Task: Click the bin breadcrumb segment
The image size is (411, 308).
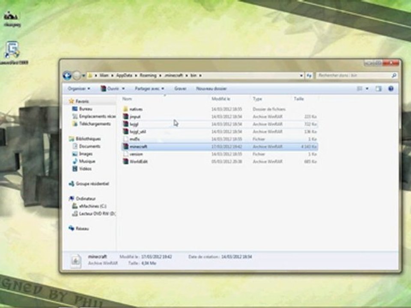Action: point(193,75)
